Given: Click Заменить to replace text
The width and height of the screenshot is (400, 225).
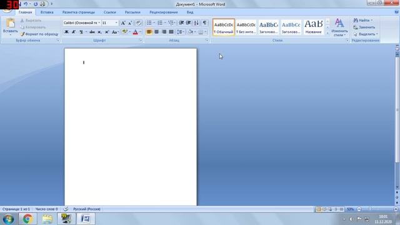Looking at the screenshot, I should [x=364, y=27].
